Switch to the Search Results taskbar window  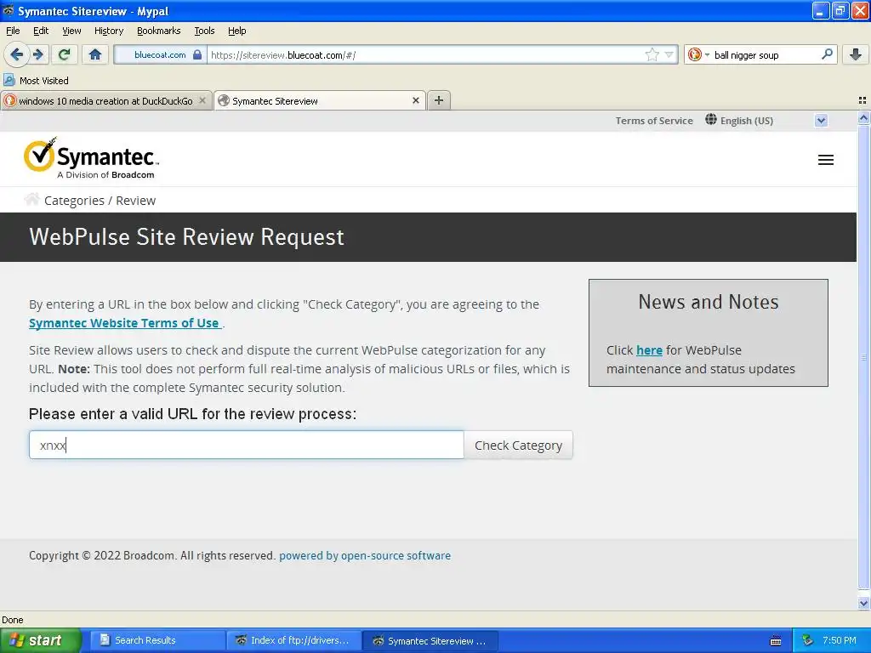157,640
